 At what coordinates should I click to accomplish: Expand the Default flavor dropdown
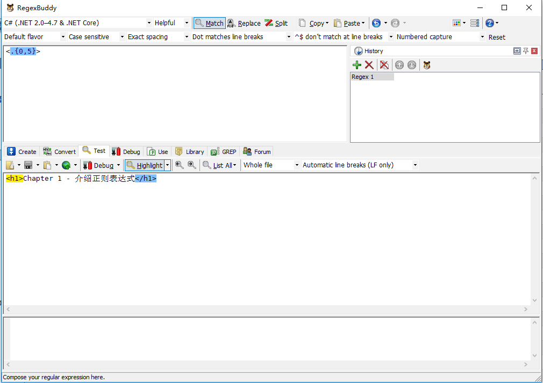(63, 36)
